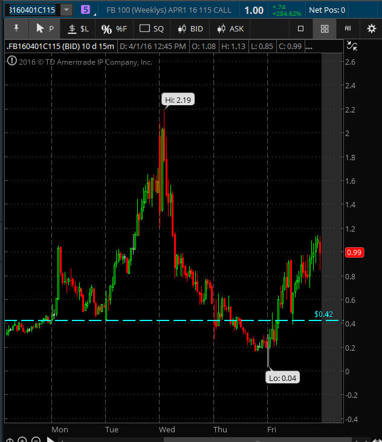The height and width of the screenshot is (442, 382).
Task: Click the D: 4/1/16 12:45 PM date readout
Action: pyautogui.click(x=153, y=46)
